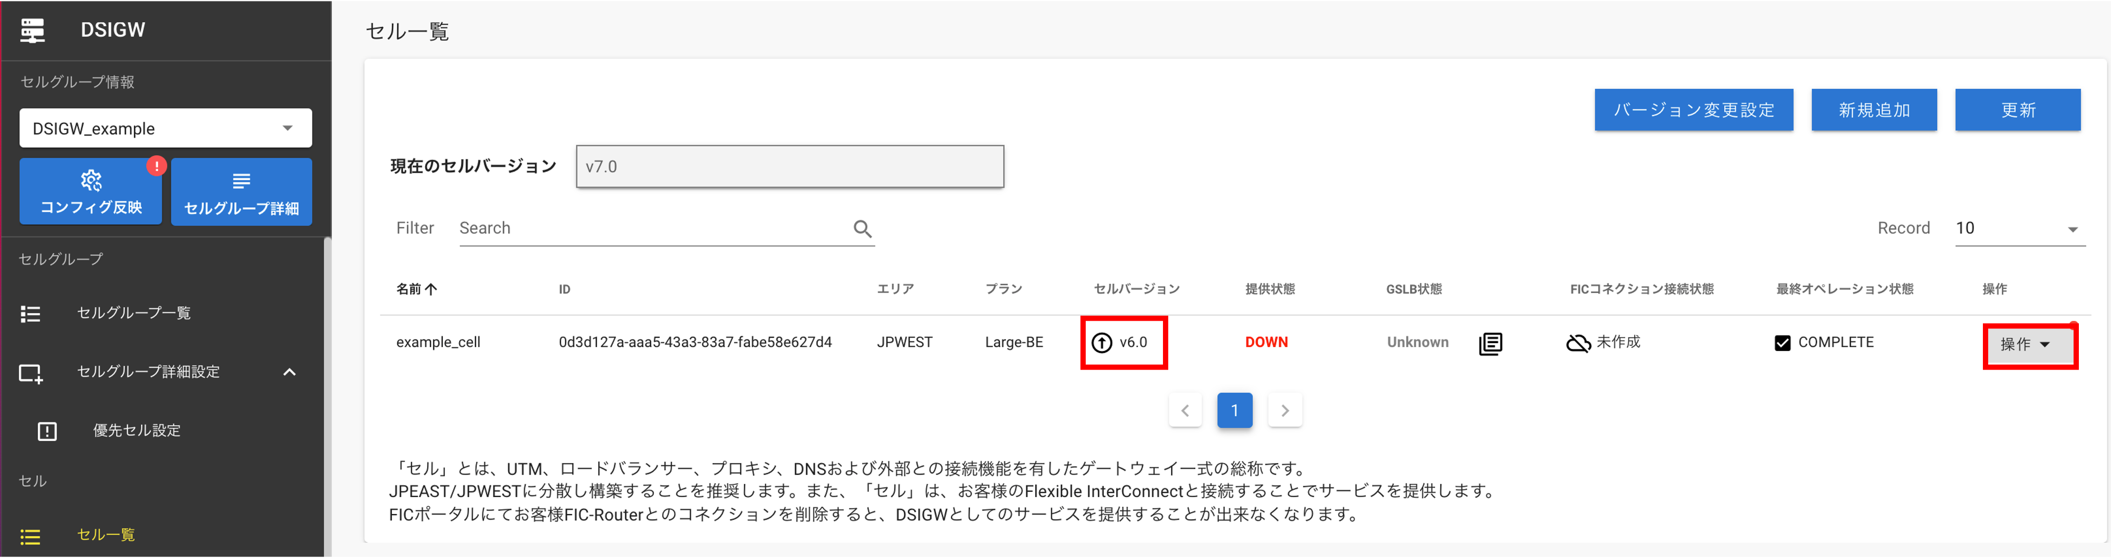This screenshot has width=2111, height=558.
Task: Click the FICコネクション接続状態 column header
Action: click(1641, 289)
